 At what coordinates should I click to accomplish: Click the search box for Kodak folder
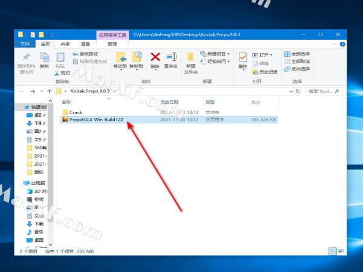click(x=323, y=91)
